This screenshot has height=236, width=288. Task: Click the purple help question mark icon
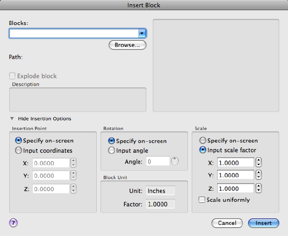13,223
